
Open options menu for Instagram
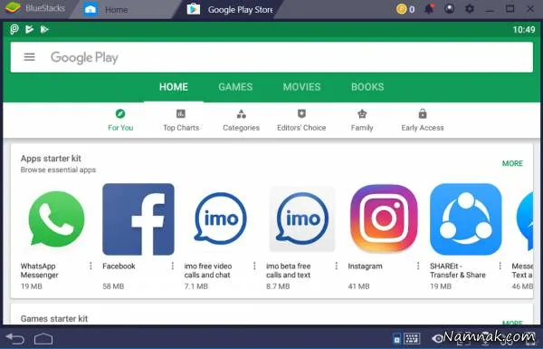418,266
